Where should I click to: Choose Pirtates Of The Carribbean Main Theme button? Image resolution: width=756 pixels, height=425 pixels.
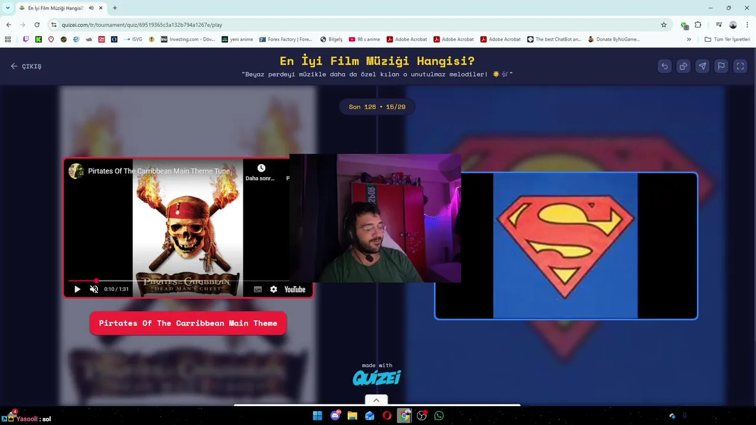pyautogui.click(x=188, y=323)
